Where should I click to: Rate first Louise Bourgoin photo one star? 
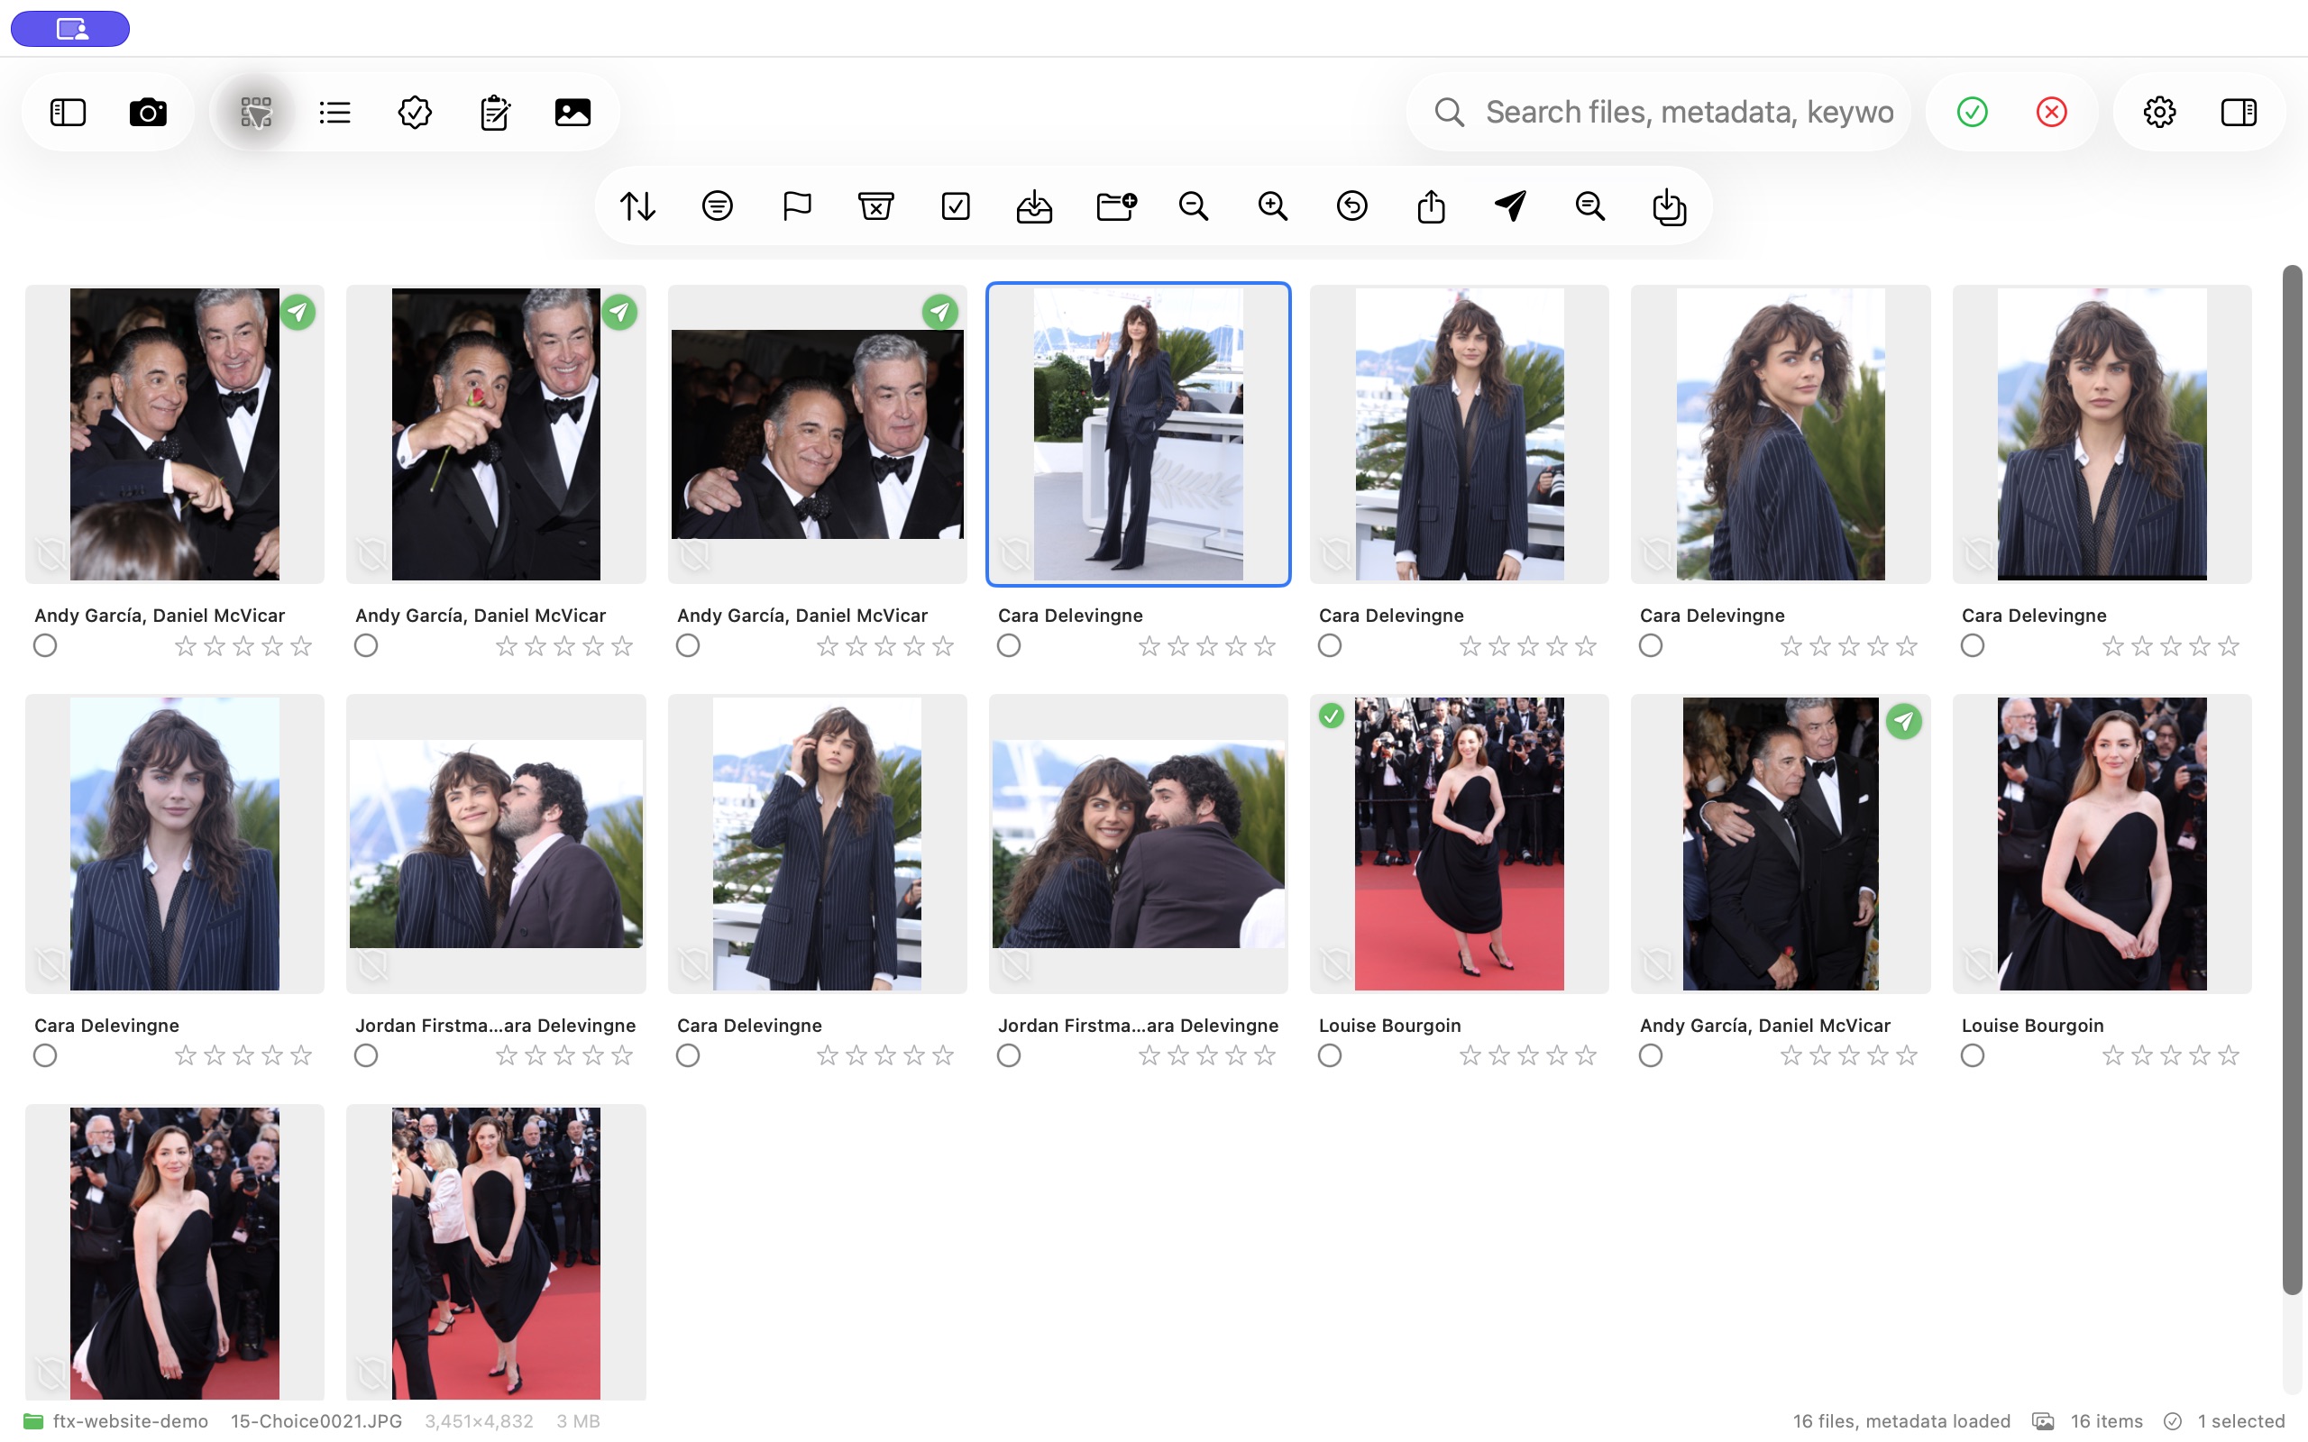coord(1470,1055)
